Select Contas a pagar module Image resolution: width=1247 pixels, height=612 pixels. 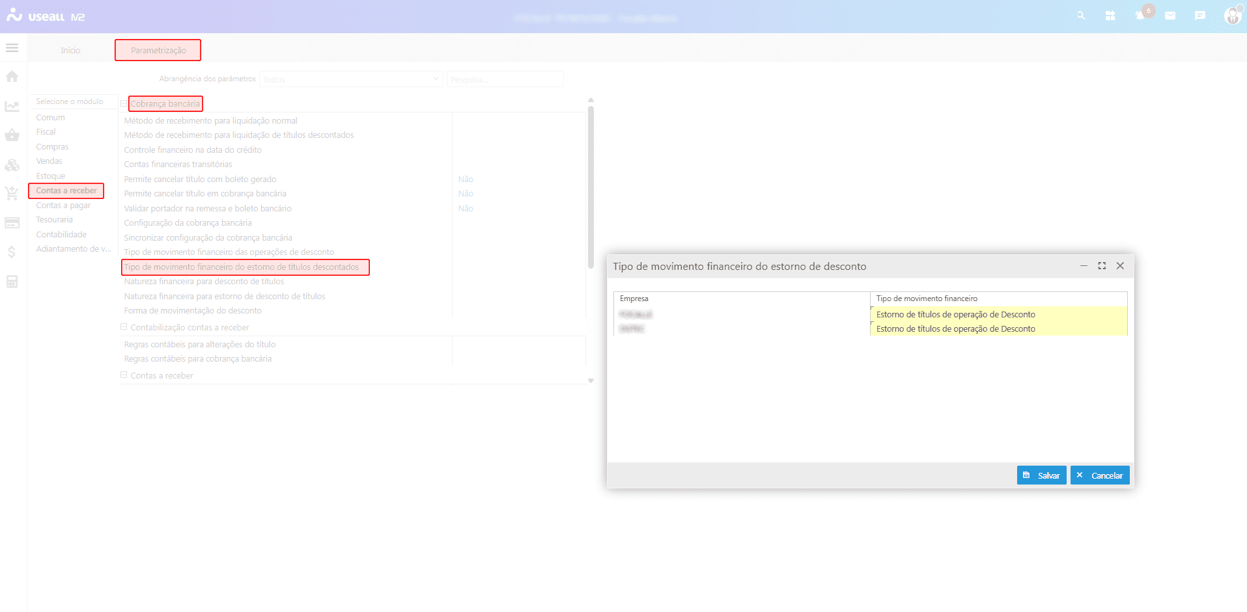pos(63,206)
